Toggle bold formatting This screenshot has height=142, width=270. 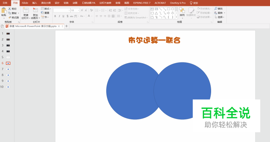[x=55, y=16]
